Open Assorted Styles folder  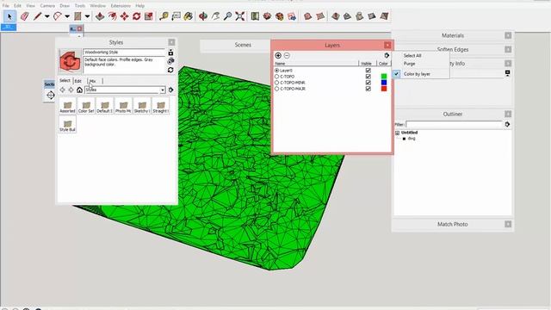tap(67, 106)
